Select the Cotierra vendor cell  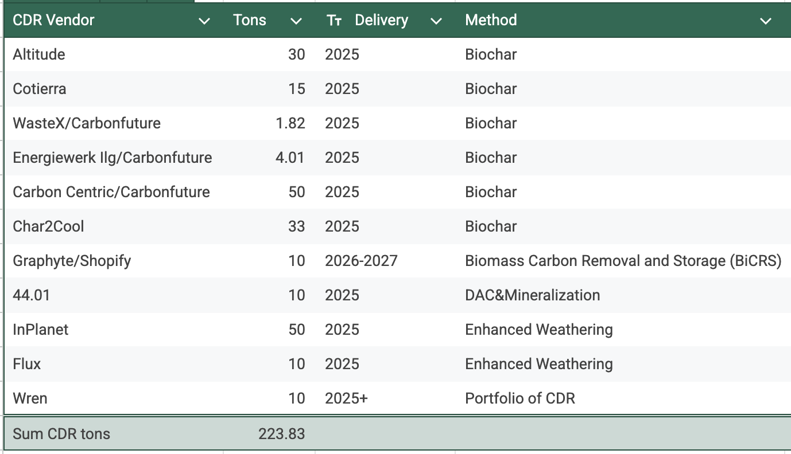[x=114, y=89]
